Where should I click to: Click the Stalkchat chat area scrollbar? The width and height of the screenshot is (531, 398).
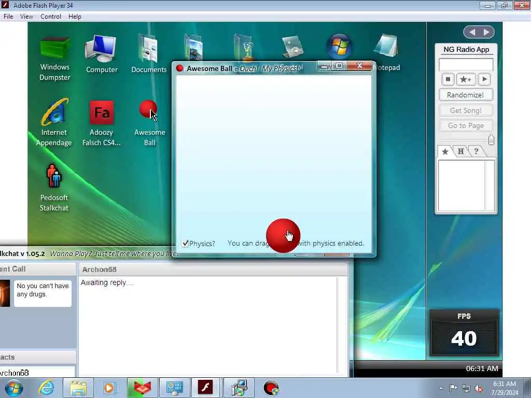click(x=342, y=325)
